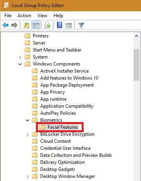The width and height of the screenshot is (141, 181).
Task: Select BitLocker Drive Encryption label
Action: click(67, 134)
